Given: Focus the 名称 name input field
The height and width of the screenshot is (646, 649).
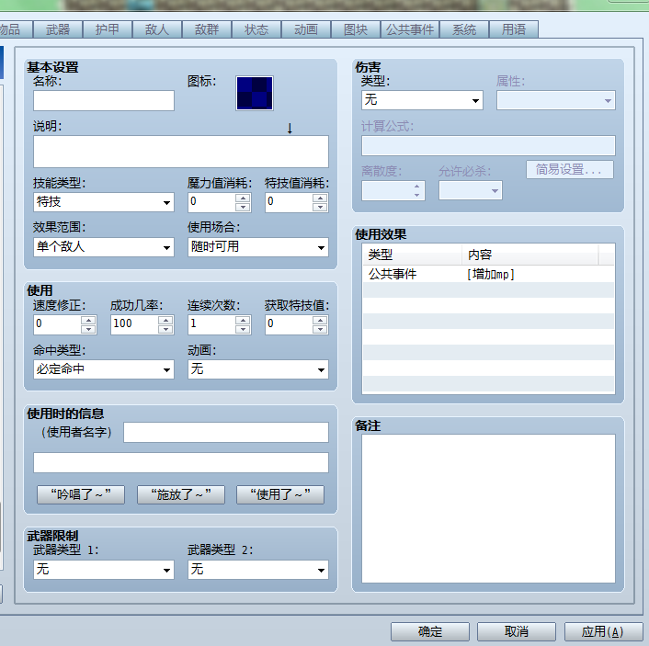Looking at the screenshot, I should pos(104,100).
